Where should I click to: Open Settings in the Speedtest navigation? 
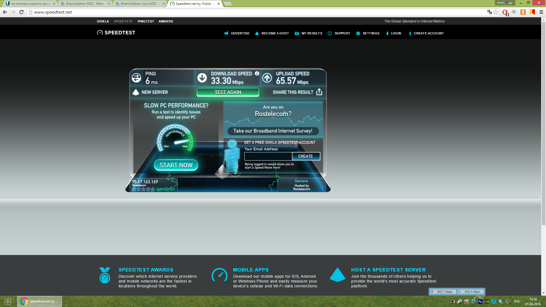click(371, 33)
